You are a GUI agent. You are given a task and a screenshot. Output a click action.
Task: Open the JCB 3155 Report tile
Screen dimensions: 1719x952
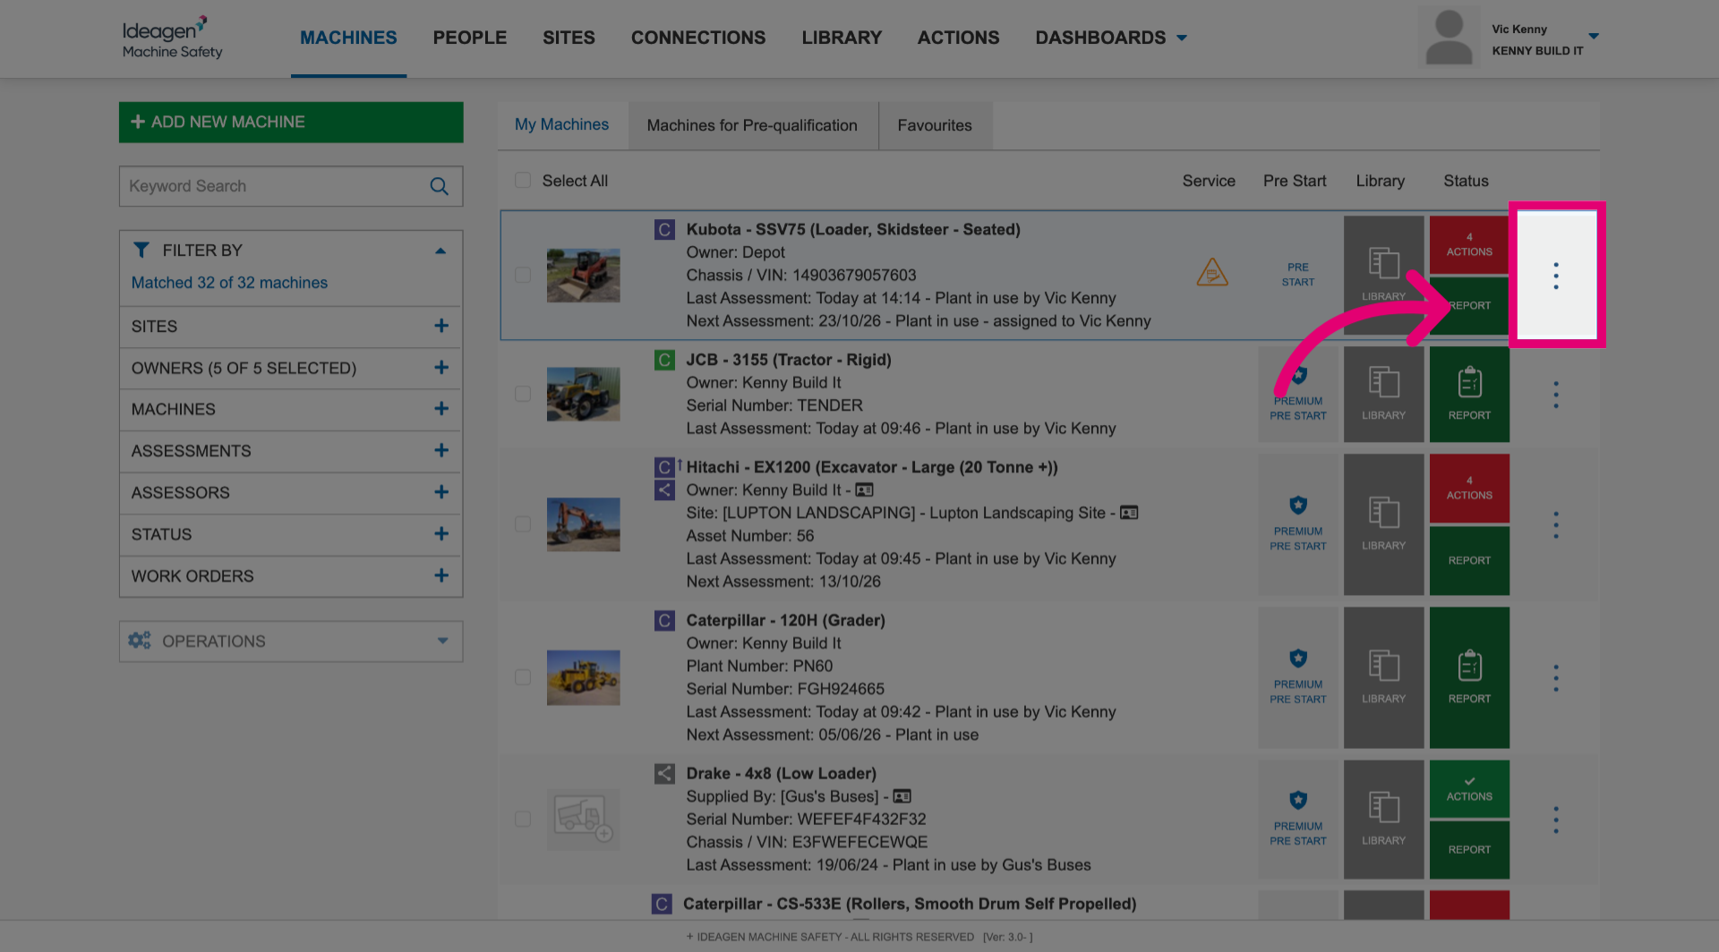point(1469,395)
